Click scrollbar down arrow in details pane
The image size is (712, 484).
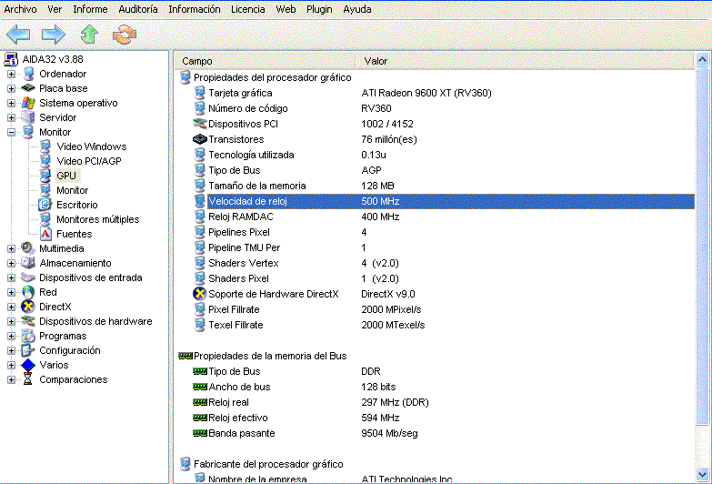[x=702, y=475]
